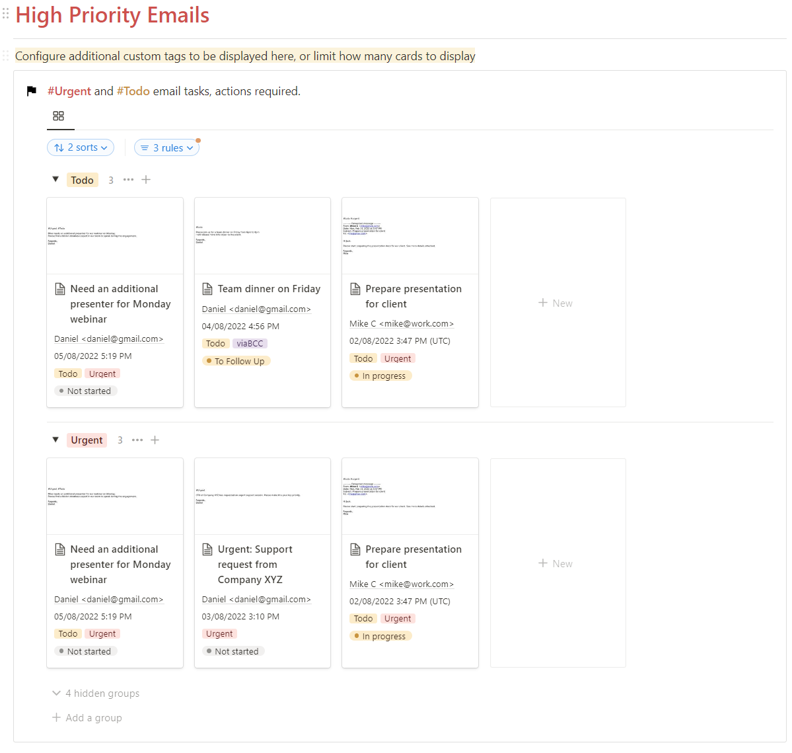Click page icon on Team dinner card
The image size is (792, 753).
(x=207, y=289)
